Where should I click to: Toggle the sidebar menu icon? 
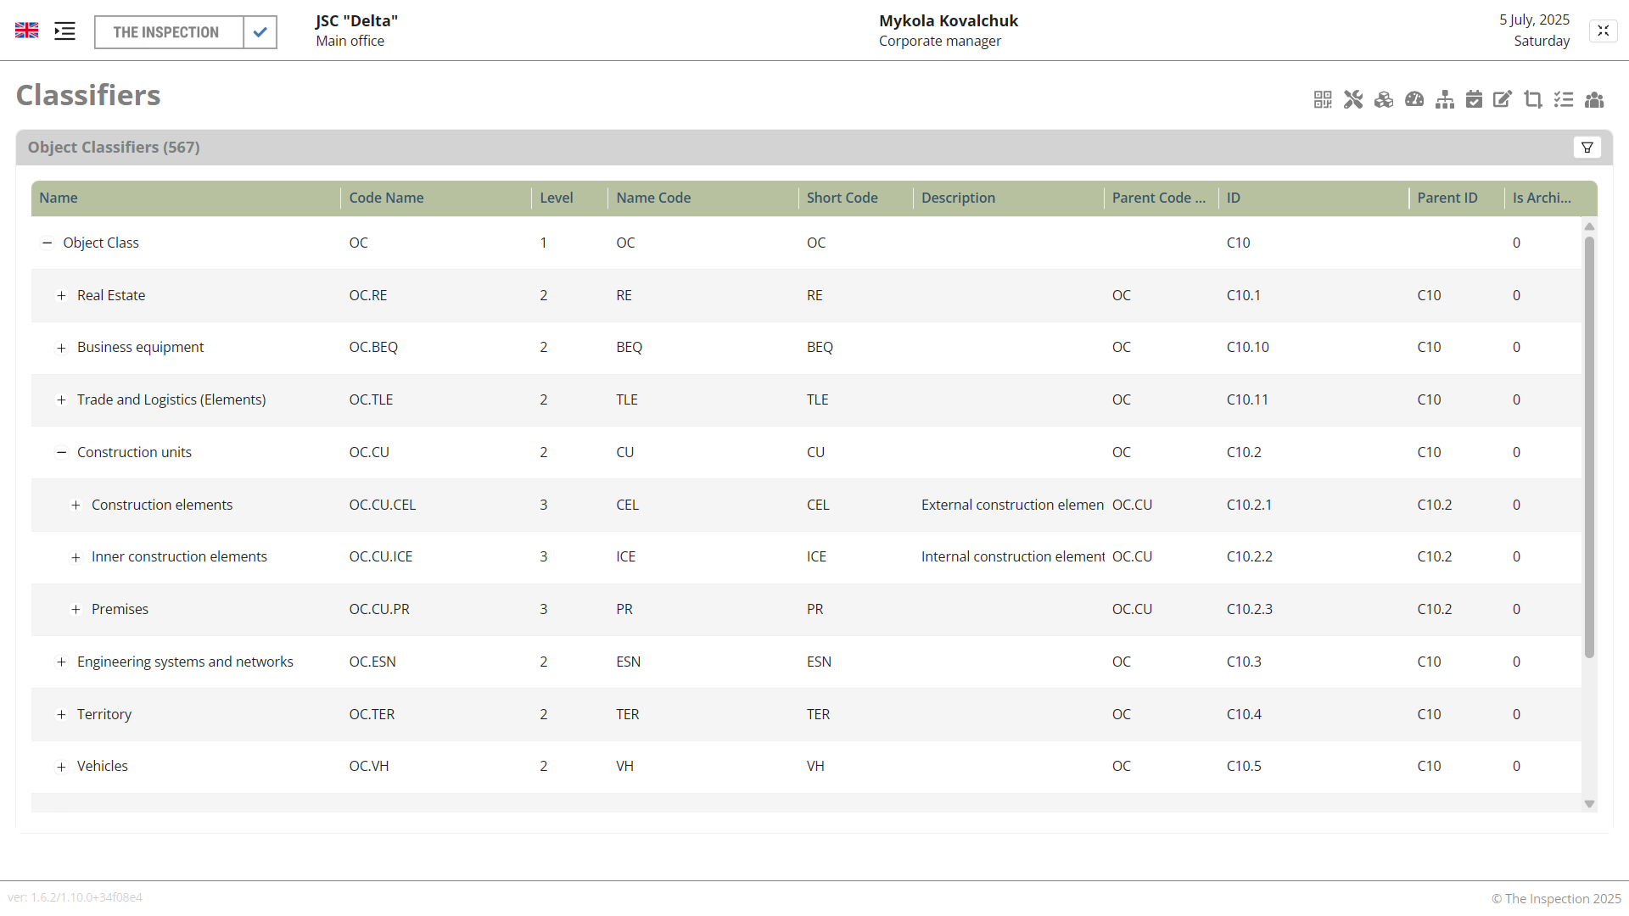tap(64, 31)
